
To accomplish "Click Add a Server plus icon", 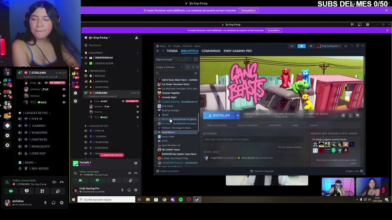I will pyautogui.click(x=7, y=135).
